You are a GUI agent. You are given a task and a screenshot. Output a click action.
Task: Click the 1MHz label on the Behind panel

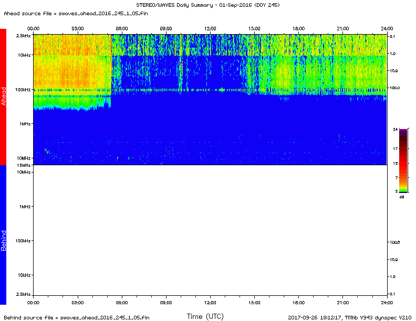pos(25,207)
